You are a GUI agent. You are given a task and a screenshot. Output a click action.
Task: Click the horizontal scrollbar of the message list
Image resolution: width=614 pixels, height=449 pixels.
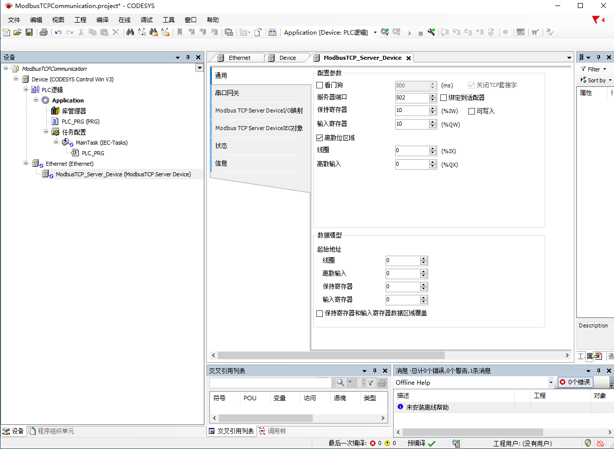(x=473, y=432)
